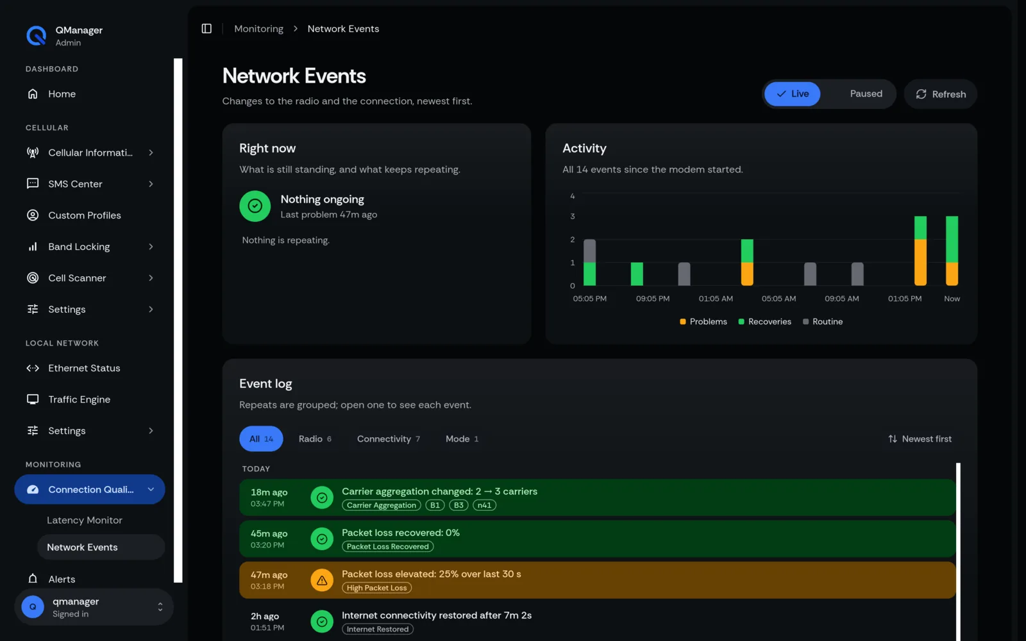Image resolution: width=1026 pixels, height=641 pixels.
Task: Click the Custom Profiles user icon
Action: pos(33,215)
